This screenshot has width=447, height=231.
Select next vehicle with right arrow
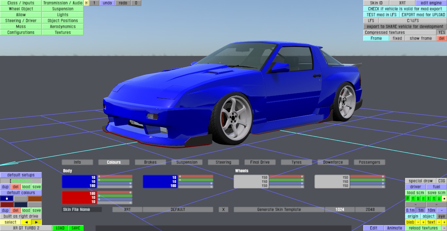point(37,222)
